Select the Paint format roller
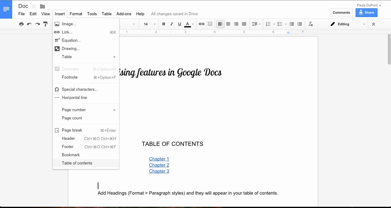Screen dimensions: 391x208 [x=46, y=24]
